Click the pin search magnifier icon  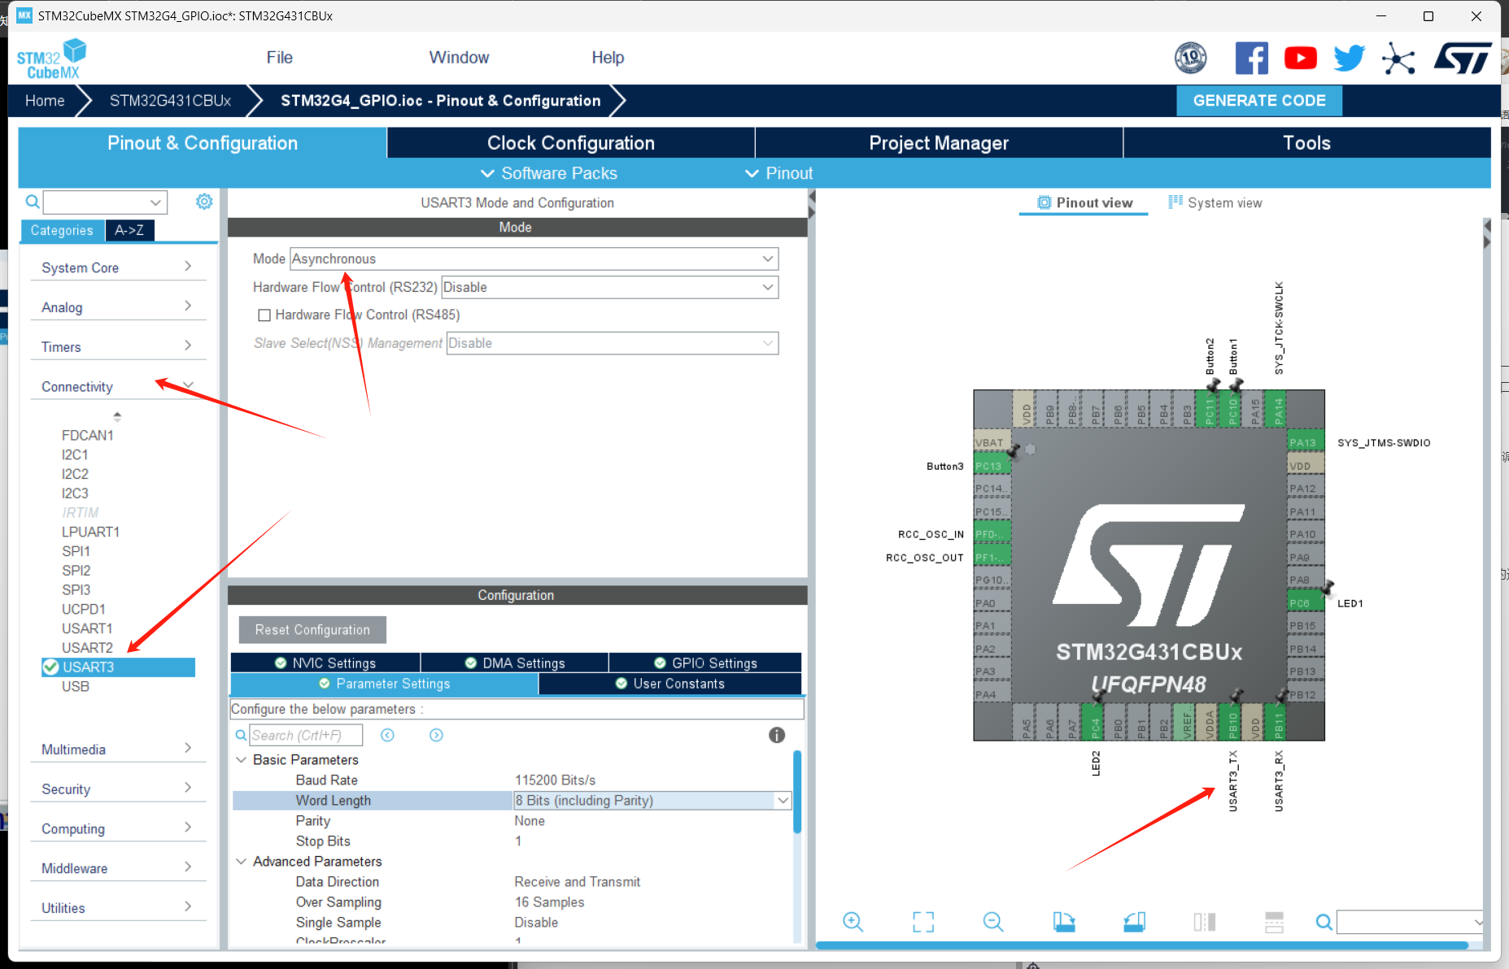click(1324, 922)
